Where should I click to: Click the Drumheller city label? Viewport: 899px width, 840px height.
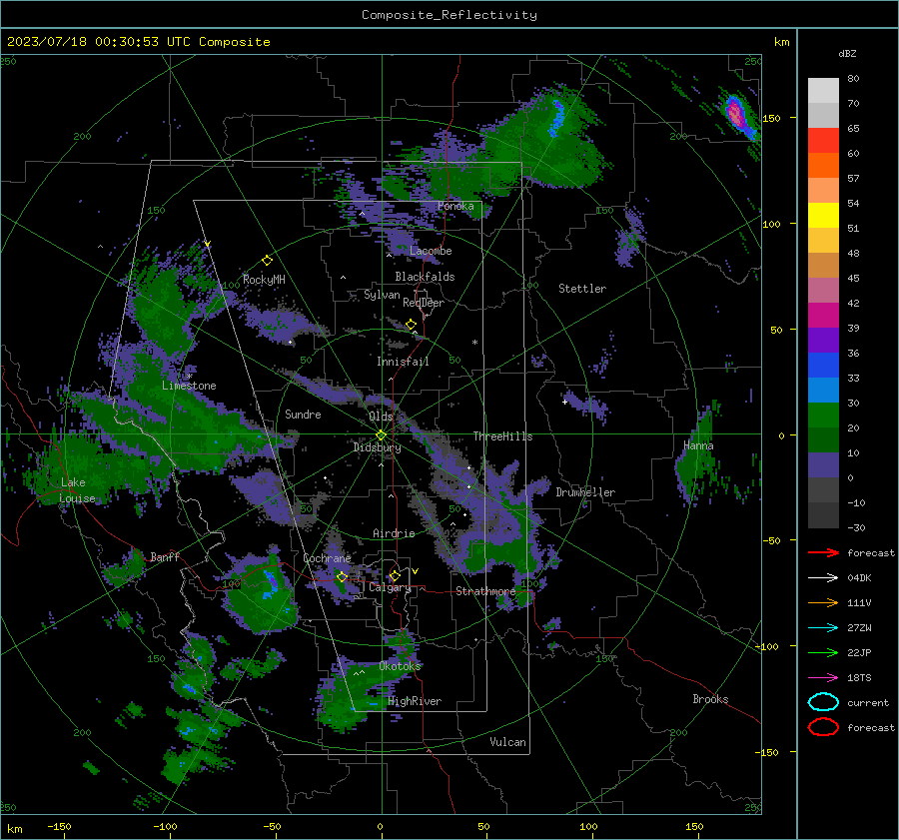tap(585, 492)
